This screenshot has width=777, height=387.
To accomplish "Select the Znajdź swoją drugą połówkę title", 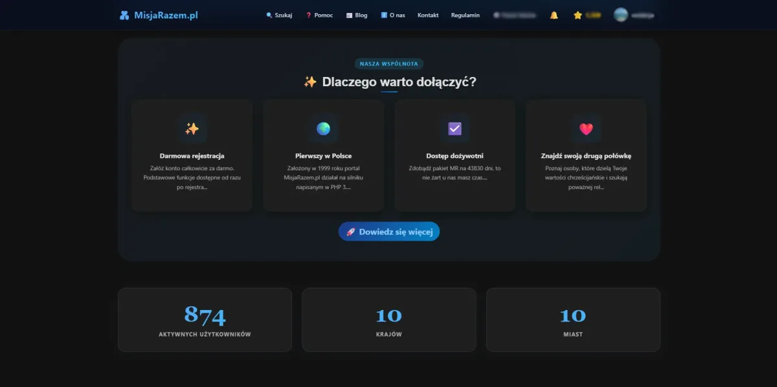I will coord(586,156).
